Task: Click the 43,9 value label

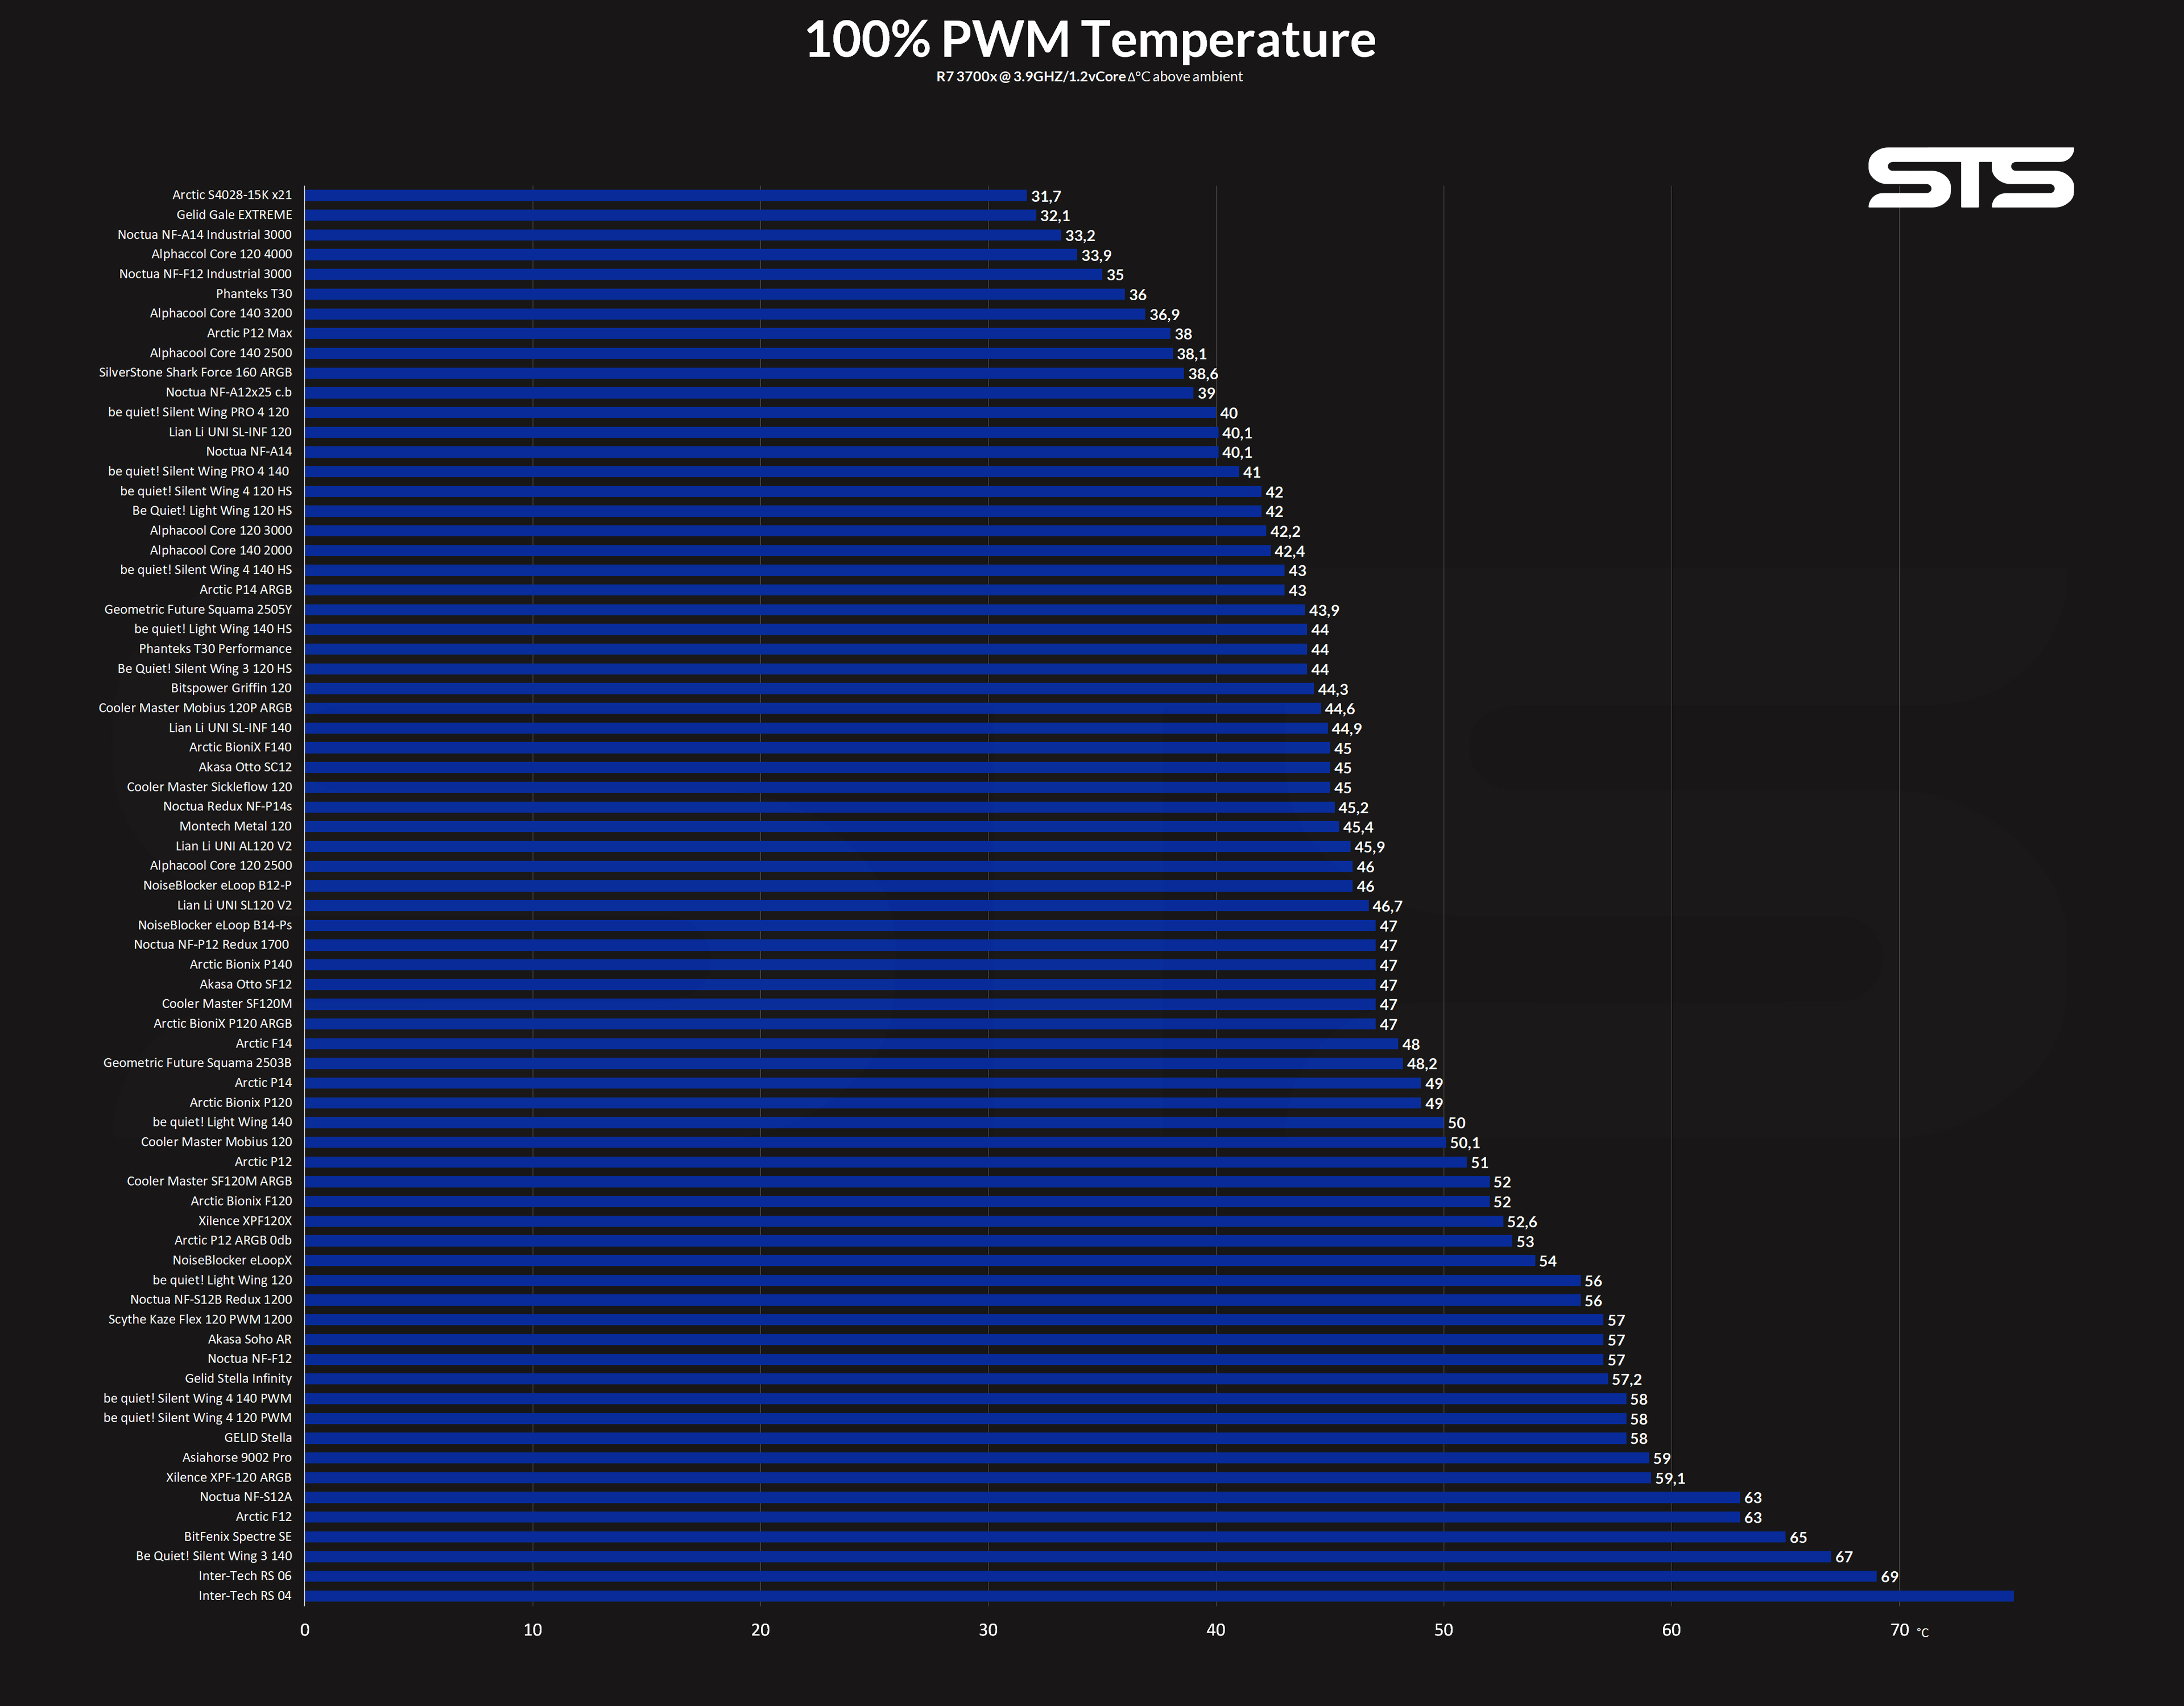Action: pos(1324,611)
